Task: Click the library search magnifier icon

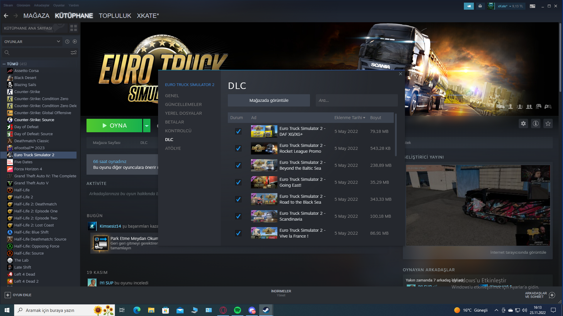Action: coord(7,52)
